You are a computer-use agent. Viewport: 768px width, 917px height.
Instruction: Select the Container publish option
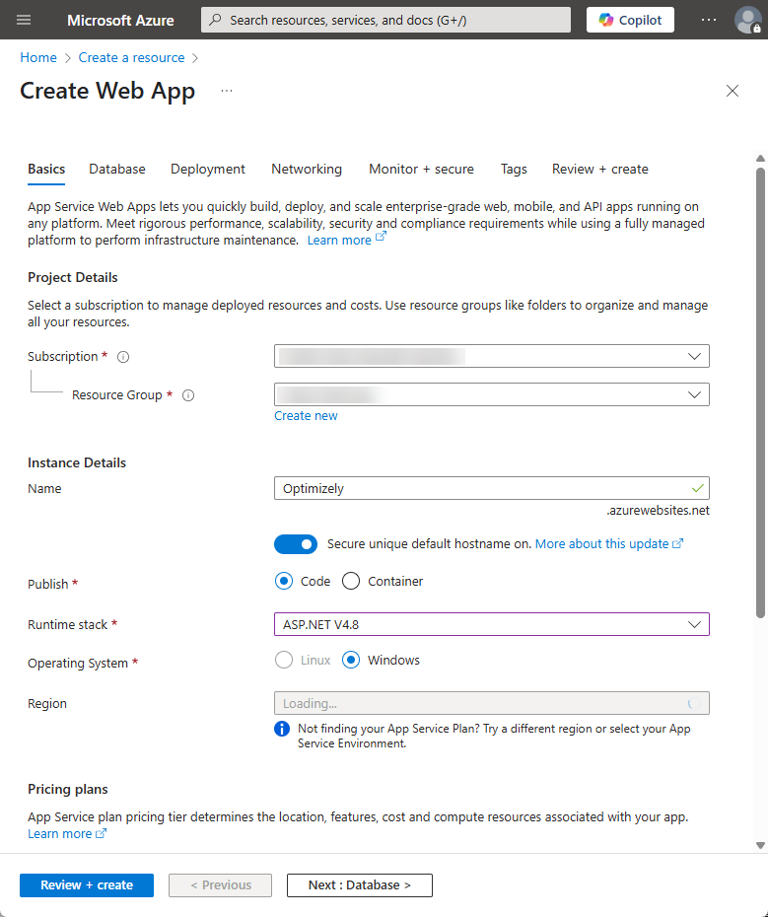click(350, 582)
